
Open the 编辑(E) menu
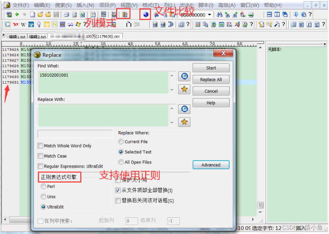(x=42, y=5)
